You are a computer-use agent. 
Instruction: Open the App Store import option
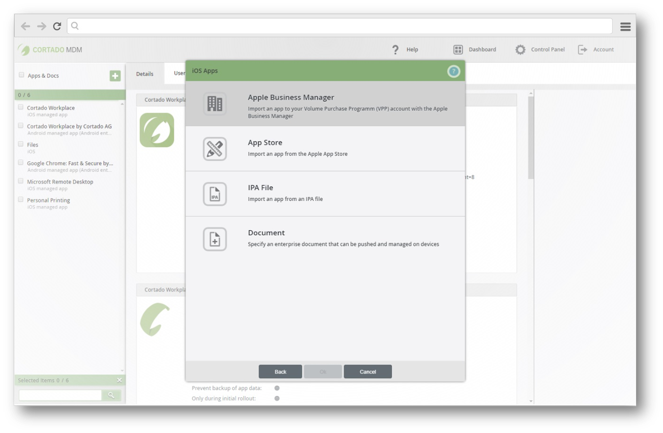point(325,147)
